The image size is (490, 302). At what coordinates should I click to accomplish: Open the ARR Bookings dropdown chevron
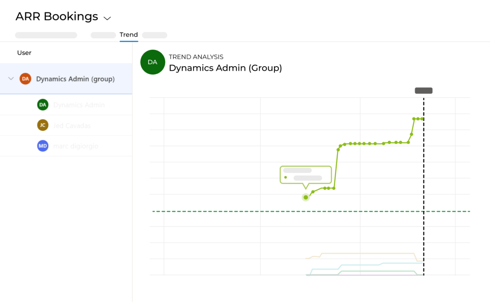click(107, 18)
